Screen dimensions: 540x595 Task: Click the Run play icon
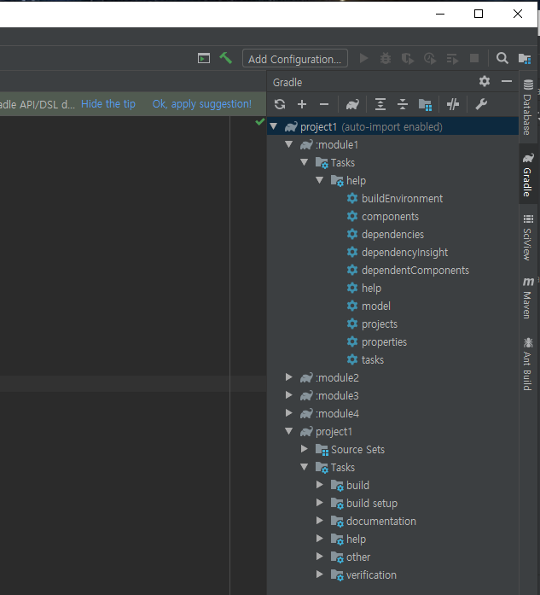tap(363, 58)
